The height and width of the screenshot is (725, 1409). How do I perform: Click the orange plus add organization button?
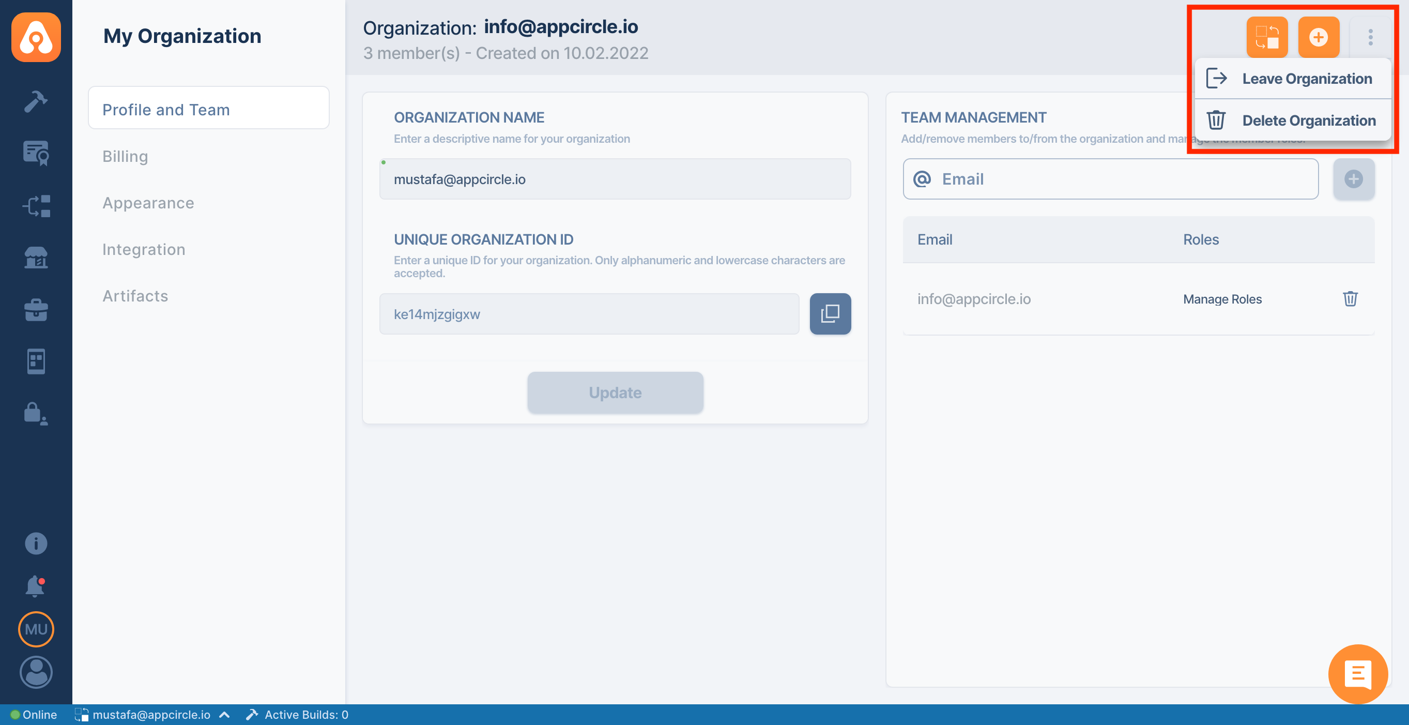[x=1318, y=37]
